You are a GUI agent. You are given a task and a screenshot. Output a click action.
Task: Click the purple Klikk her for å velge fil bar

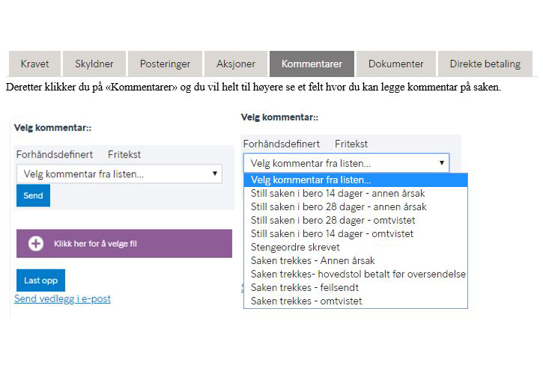tap(124, 243)
